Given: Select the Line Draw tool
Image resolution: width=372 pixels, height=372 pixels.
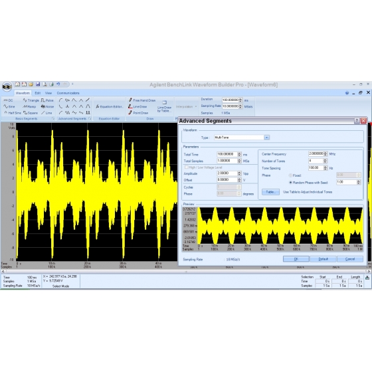Looking at the screenshot, I should [x=138, y=106].
